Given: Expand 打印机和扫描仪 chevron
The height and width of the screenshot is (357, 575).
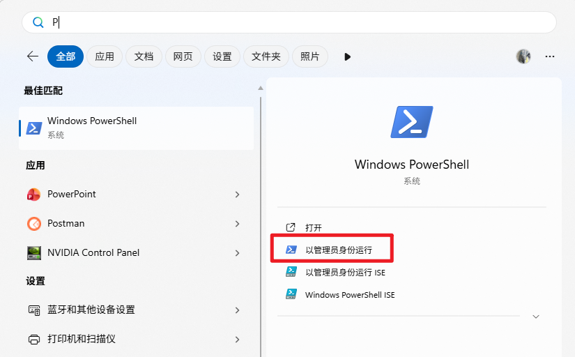Looking at the screenshot, I should pos(237,340).
